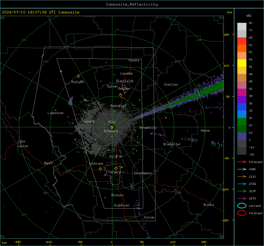Select the purple 36-39 dBZ swatch
Image resolution: width=264 pixels, height=246 pixels.
(x=242, y=100)
